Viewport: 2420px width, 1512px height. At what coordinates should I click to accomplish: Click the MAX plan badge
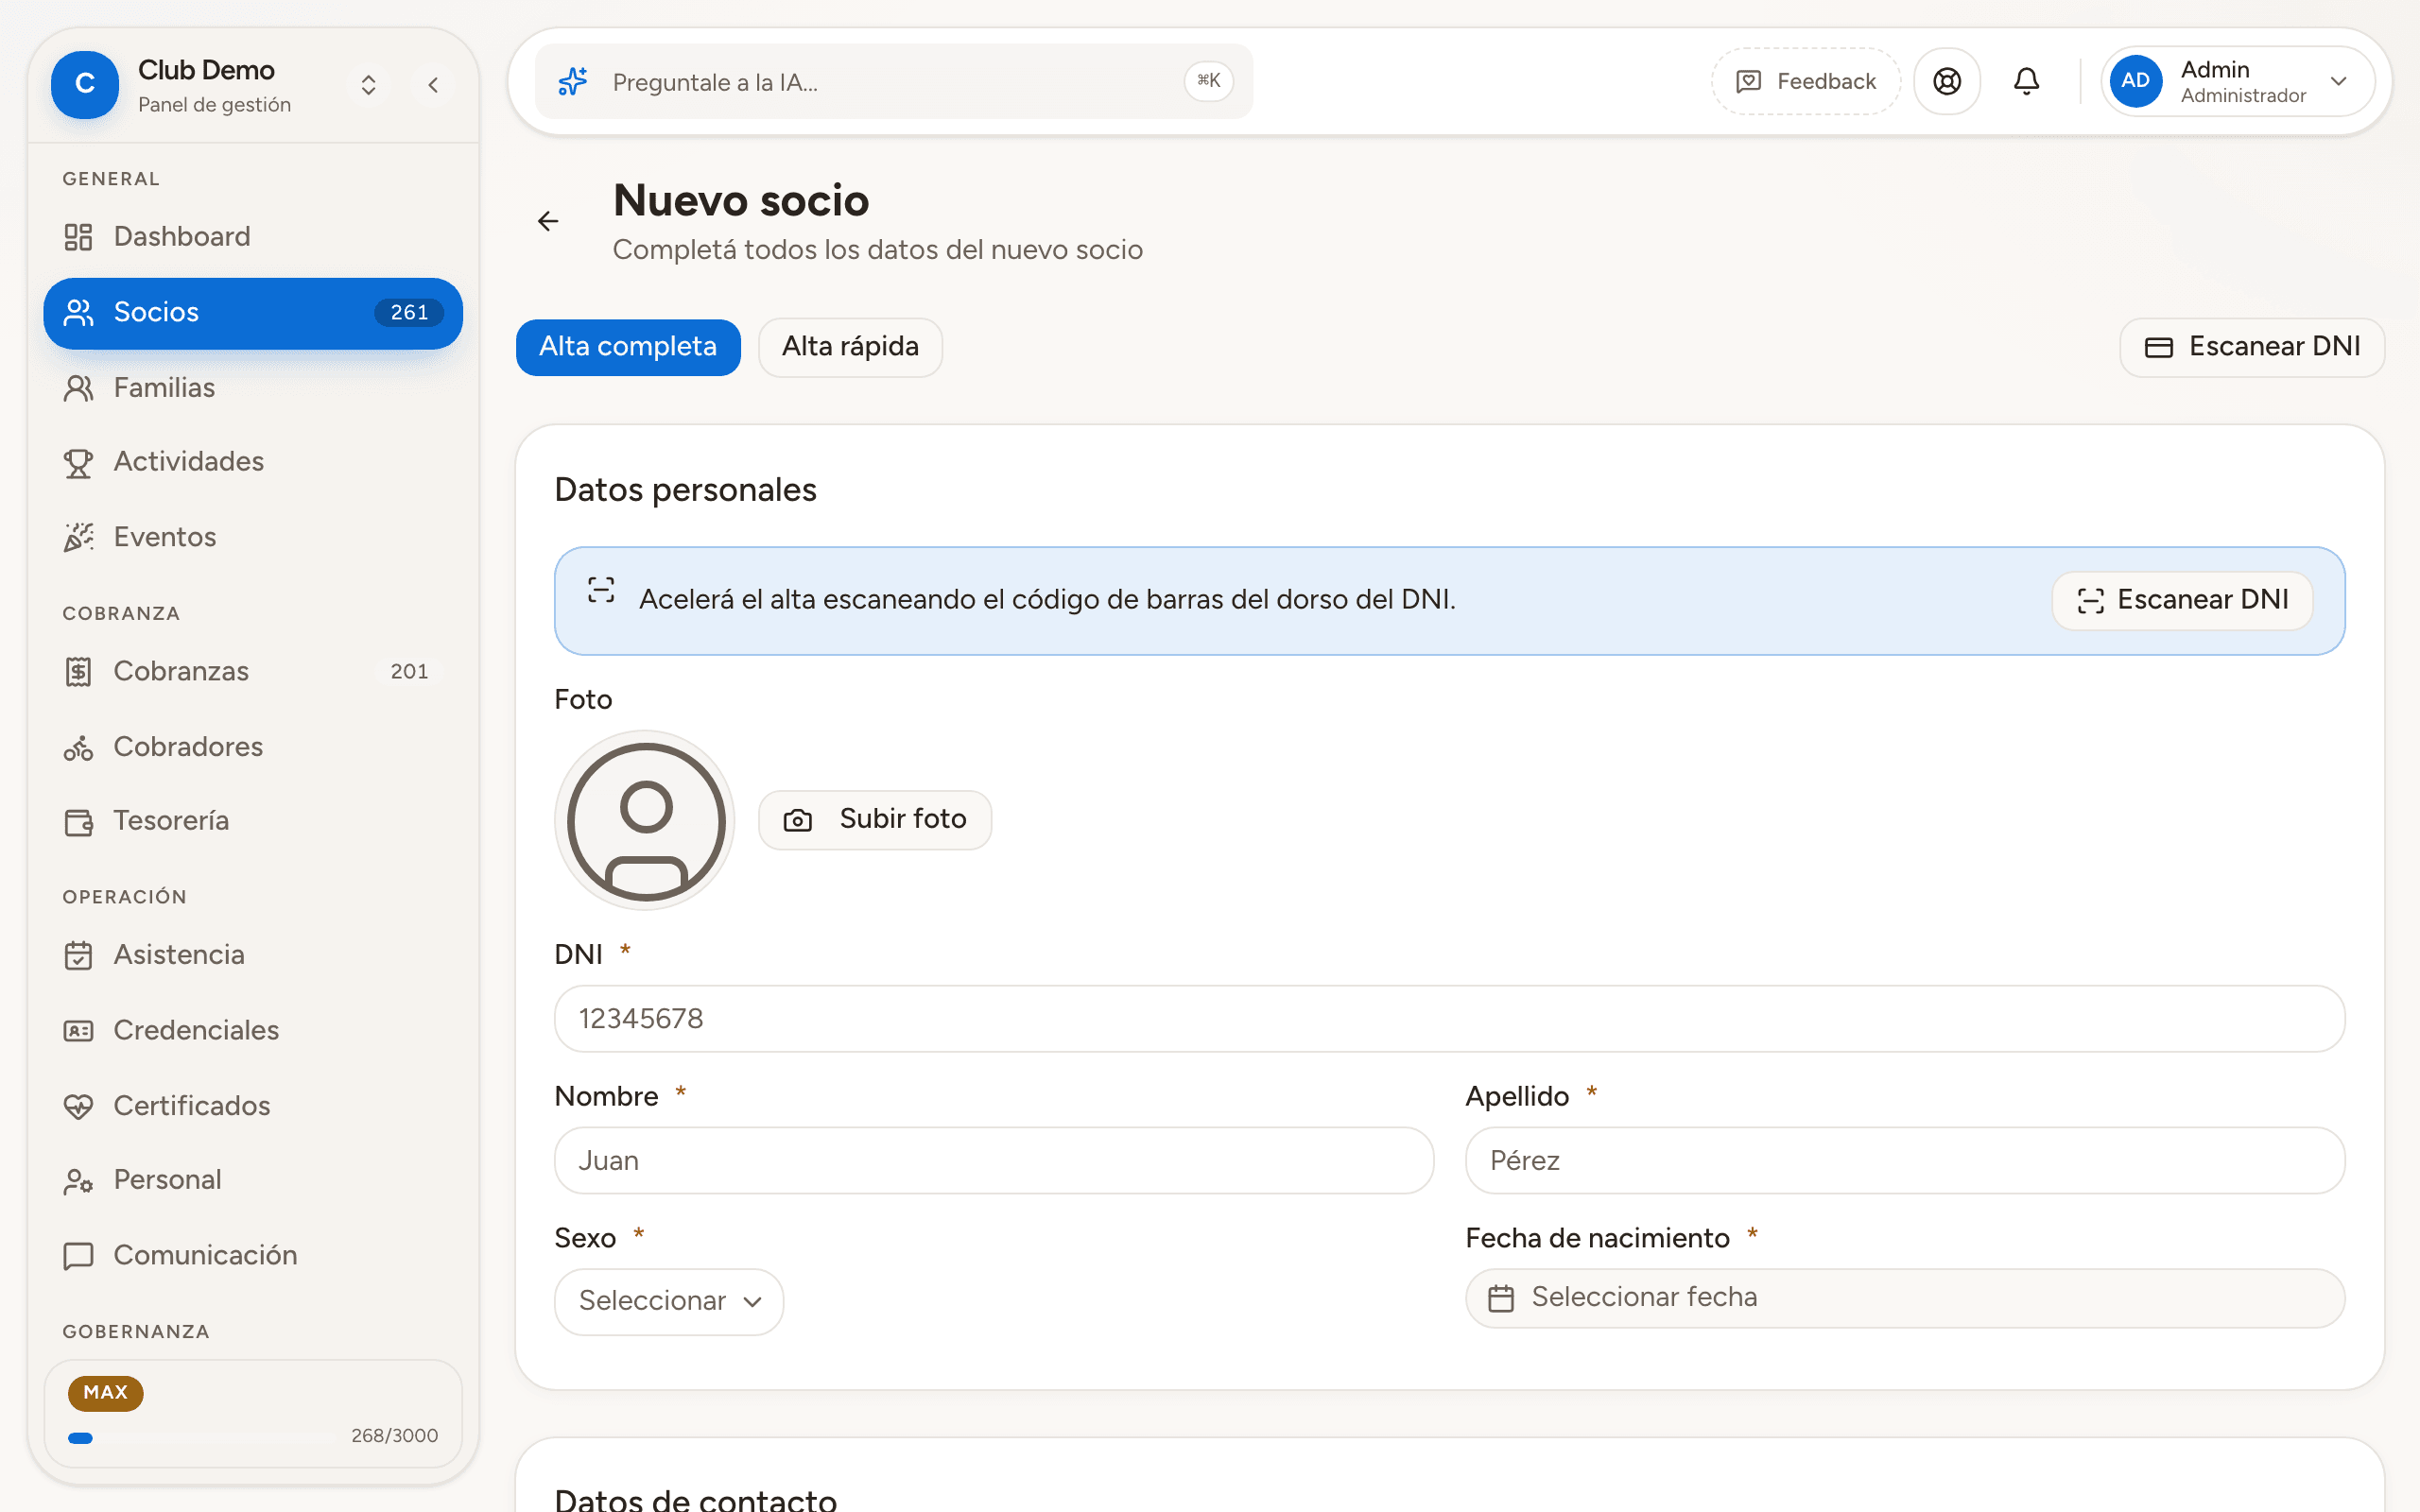tap(105, 1393)
